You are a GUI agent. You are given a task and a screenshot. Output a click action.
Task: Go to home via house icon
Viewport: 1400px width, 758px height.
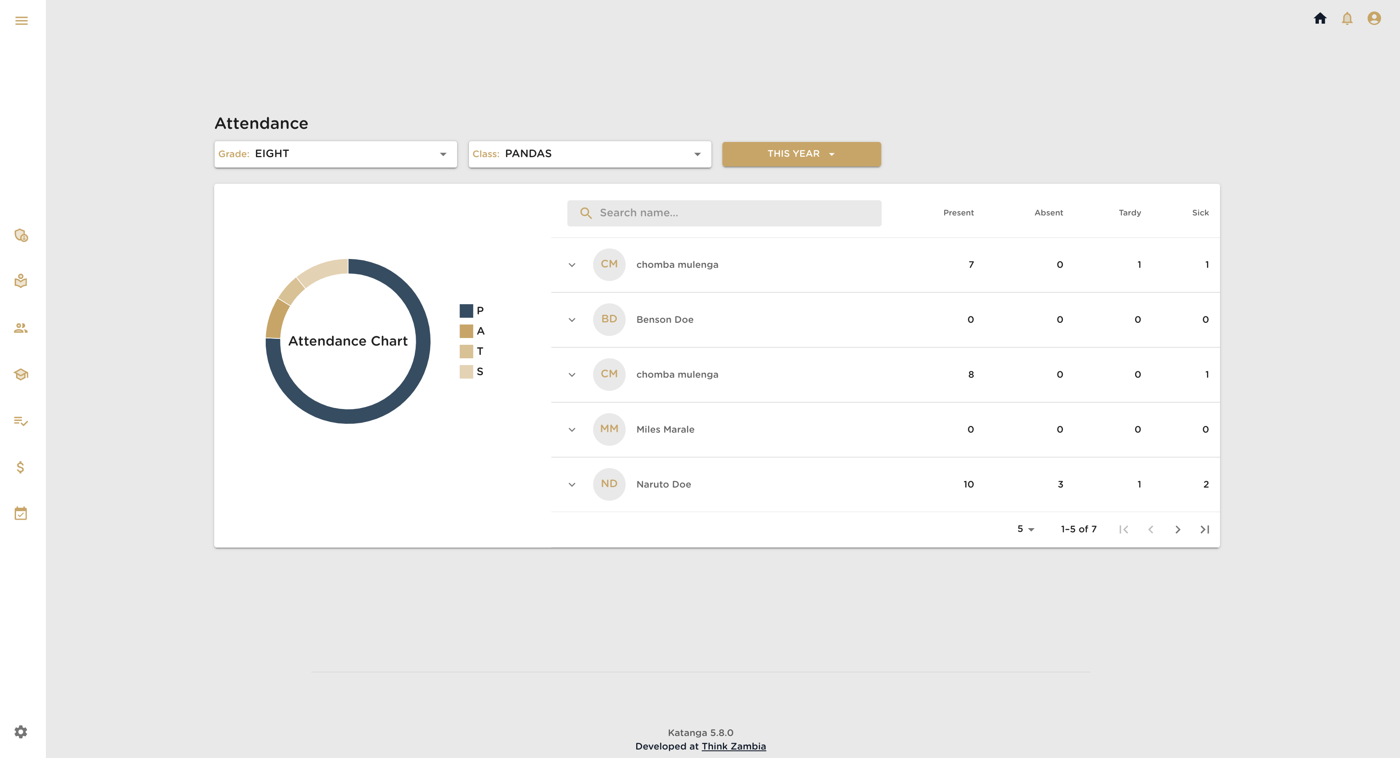pyautogui.click(x=1320, y=19)
